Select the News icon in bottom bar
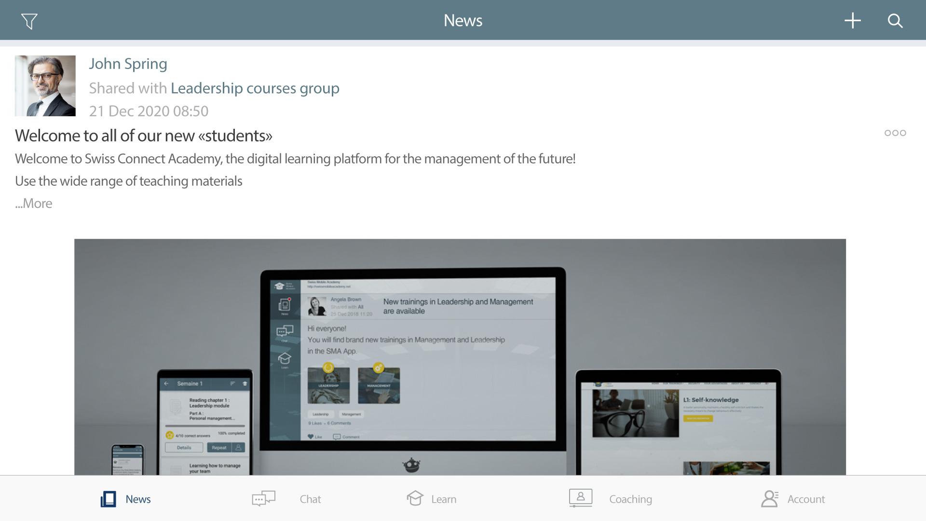Screen dimensions: 926x521 [x=109, y=499]
